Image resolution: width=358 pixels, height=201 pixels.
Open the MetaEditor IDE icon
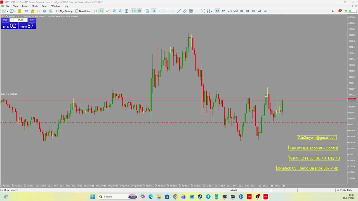tap(27, 11)
